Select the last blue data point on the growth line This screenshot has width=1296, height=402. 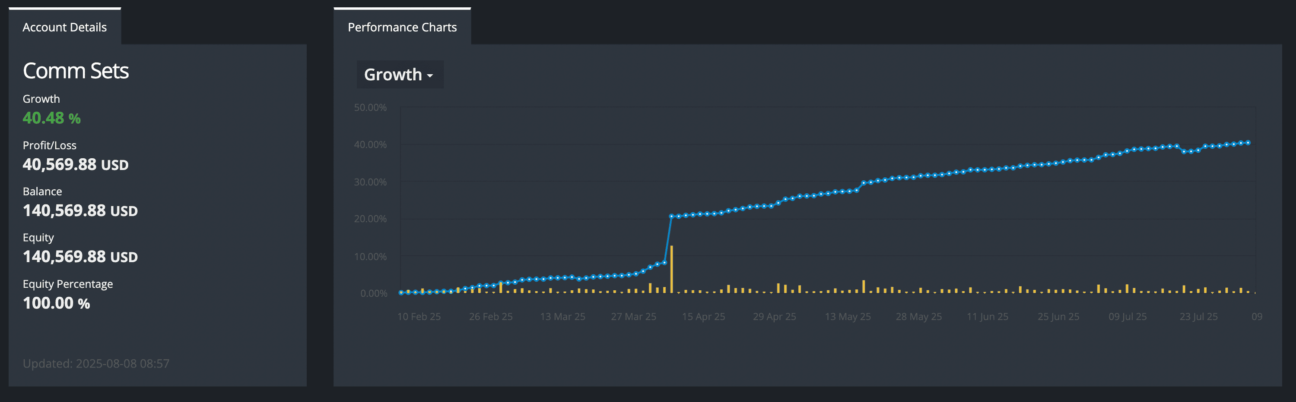tap(1248, 143)
